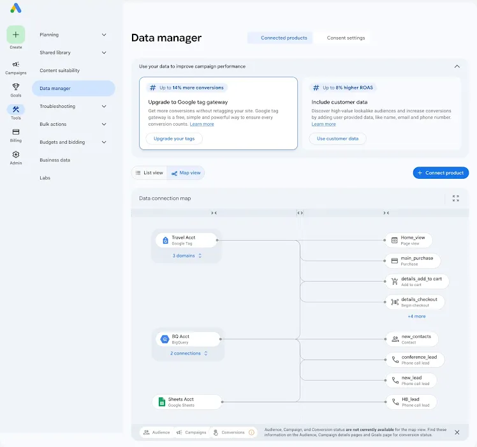The height and width of the screenshot is (447, 477).
Task: Toggle the Audience legend chip
Action: tap(157, 432)
